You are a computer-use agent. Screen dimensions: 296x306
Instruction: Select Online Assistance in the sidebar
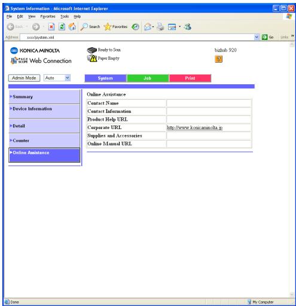pos(44,155)
